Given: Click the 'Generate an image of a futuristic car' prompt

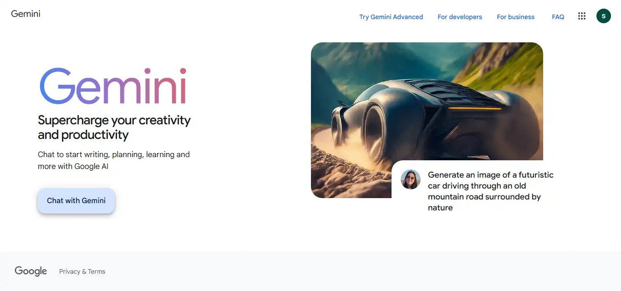Looking at the screenshot, I should 491,191.
